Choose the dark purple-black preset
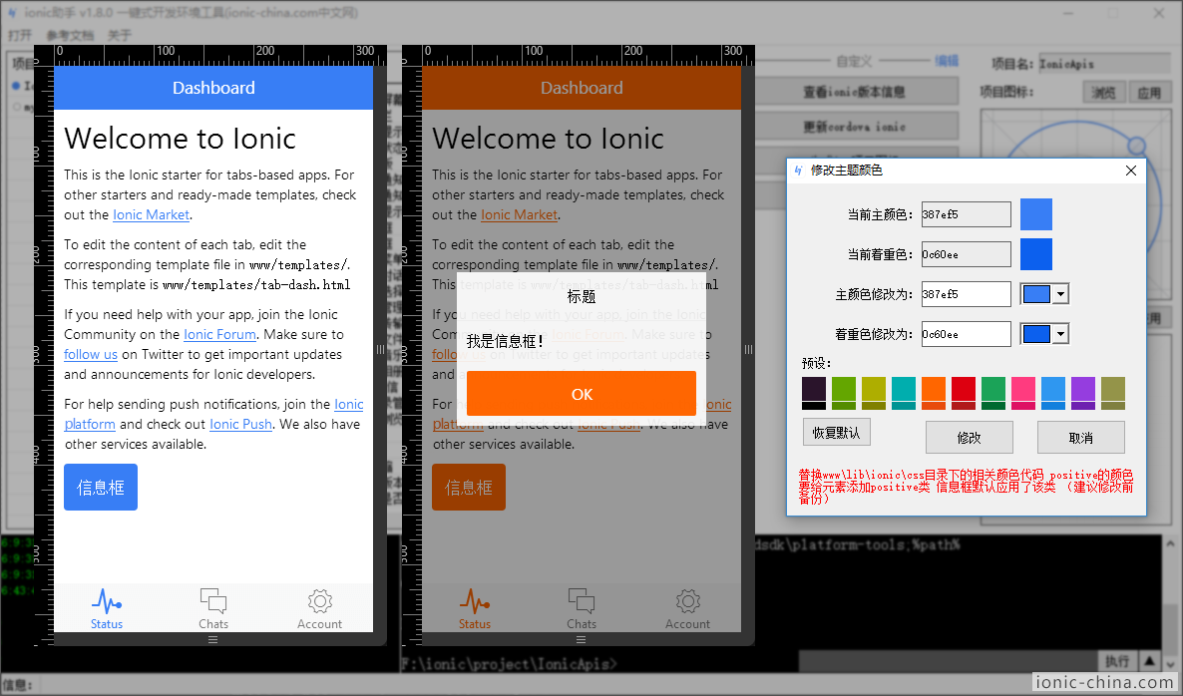The width and height of the screenshot is (1183, 696). click(813, 394)
